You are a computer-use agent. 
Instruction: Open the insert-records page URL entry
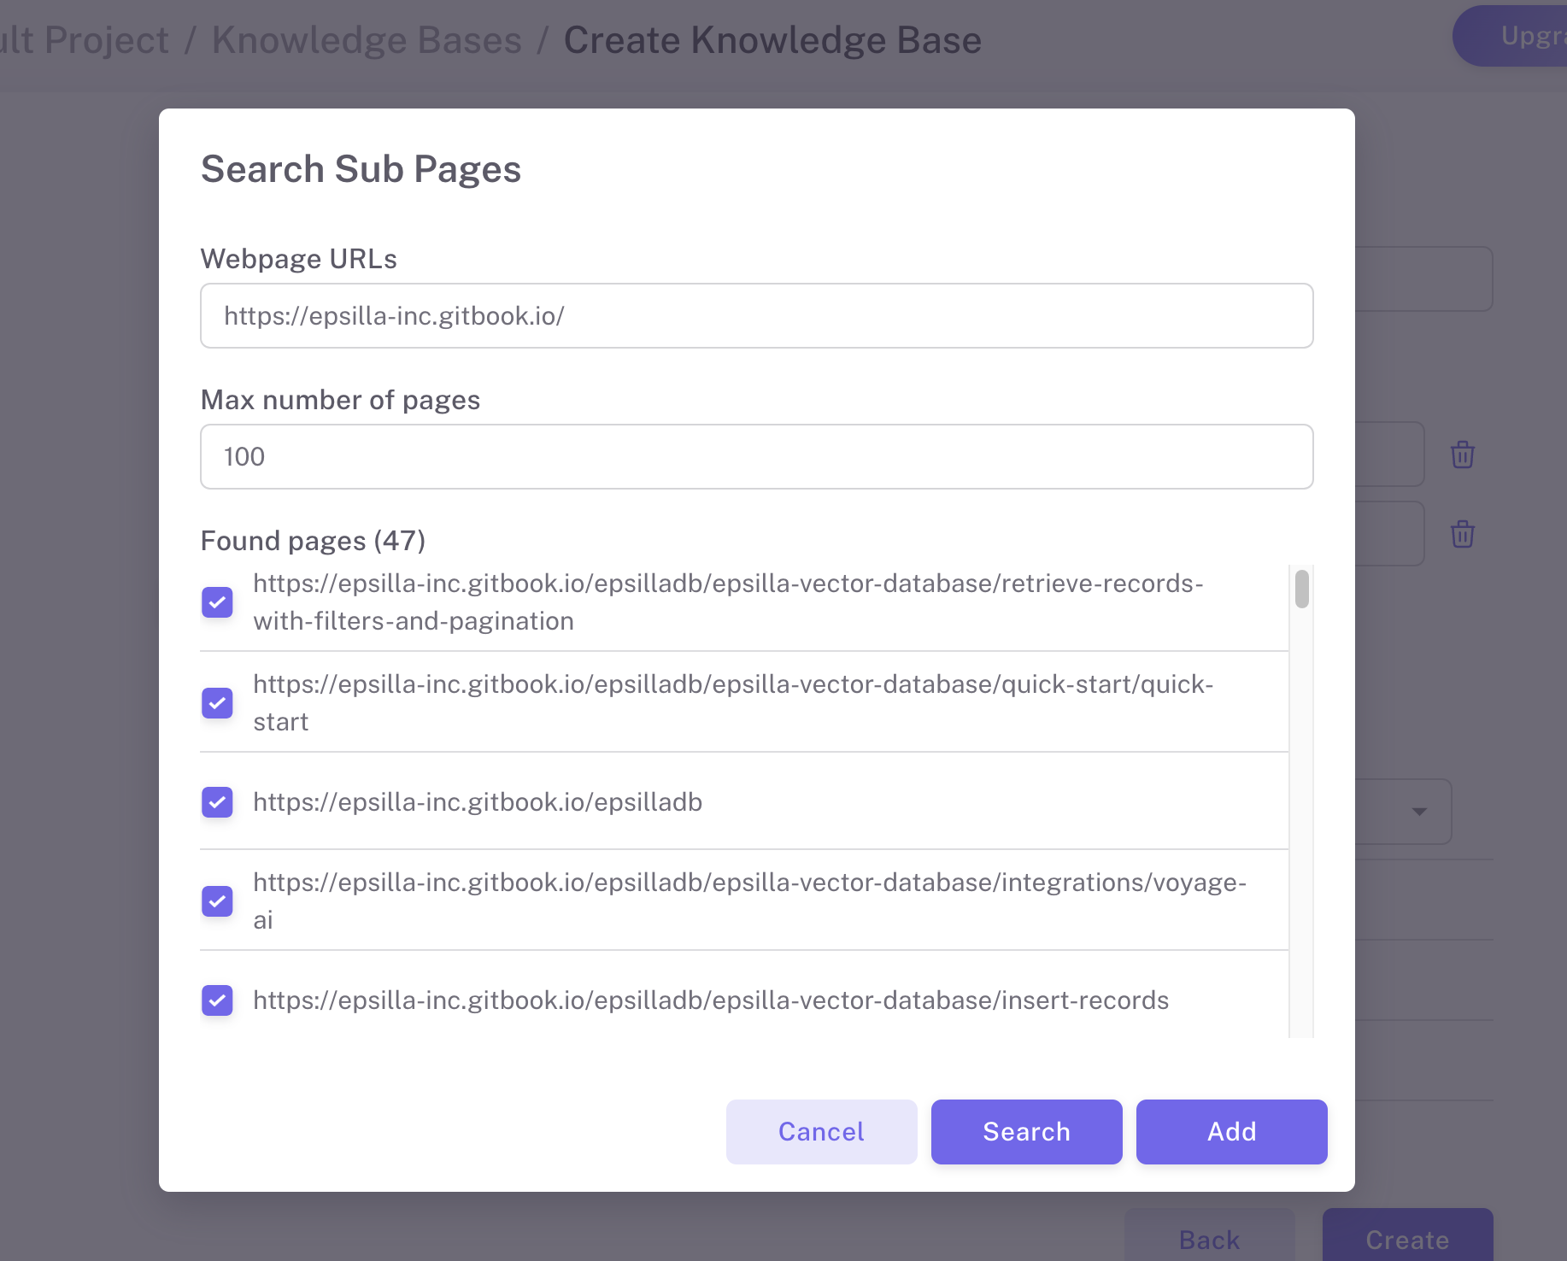(711, 1000)
